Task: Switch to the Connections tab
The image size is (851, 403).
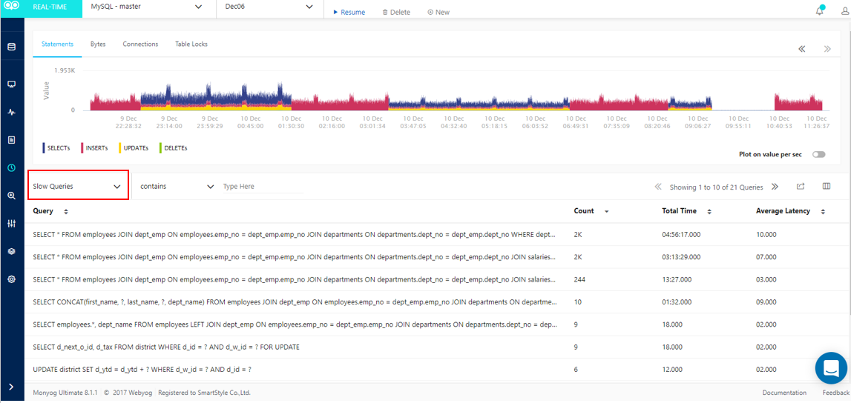Action: (140, 44)
